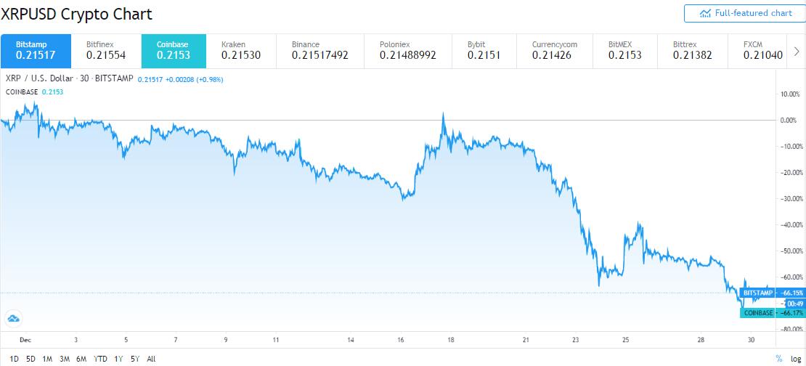Image resolution: width=806 pixels, height=366 pixels.
Task: Click the chart icon in Full-featured chart button
Action: [x=705, y=13]
